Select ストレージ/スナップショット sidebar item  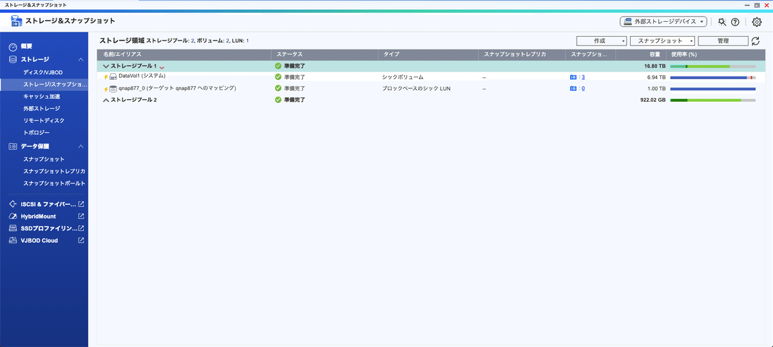(x=44, y=84)
